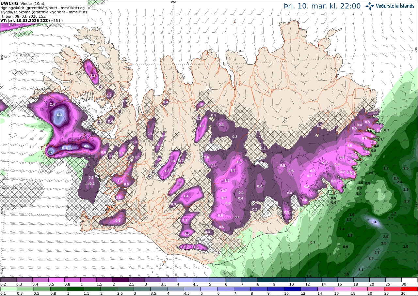
Task: Click the 3.1 rainfall value in the southeast sea
Action: [361, 270]
